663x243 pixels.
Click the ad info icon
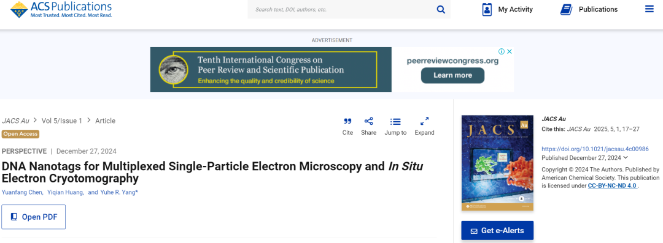[502, 51]
